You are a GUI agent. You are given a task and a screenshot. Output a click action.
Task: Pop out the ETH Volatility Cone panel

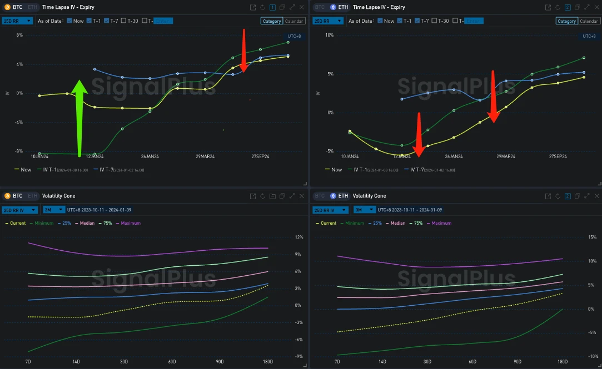click(x=548, y=196)
